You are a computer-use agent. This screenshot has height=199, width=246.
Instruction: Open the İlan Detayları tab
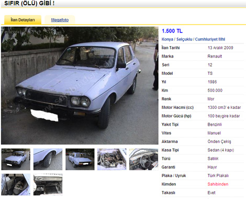click(x=23, y=20)
